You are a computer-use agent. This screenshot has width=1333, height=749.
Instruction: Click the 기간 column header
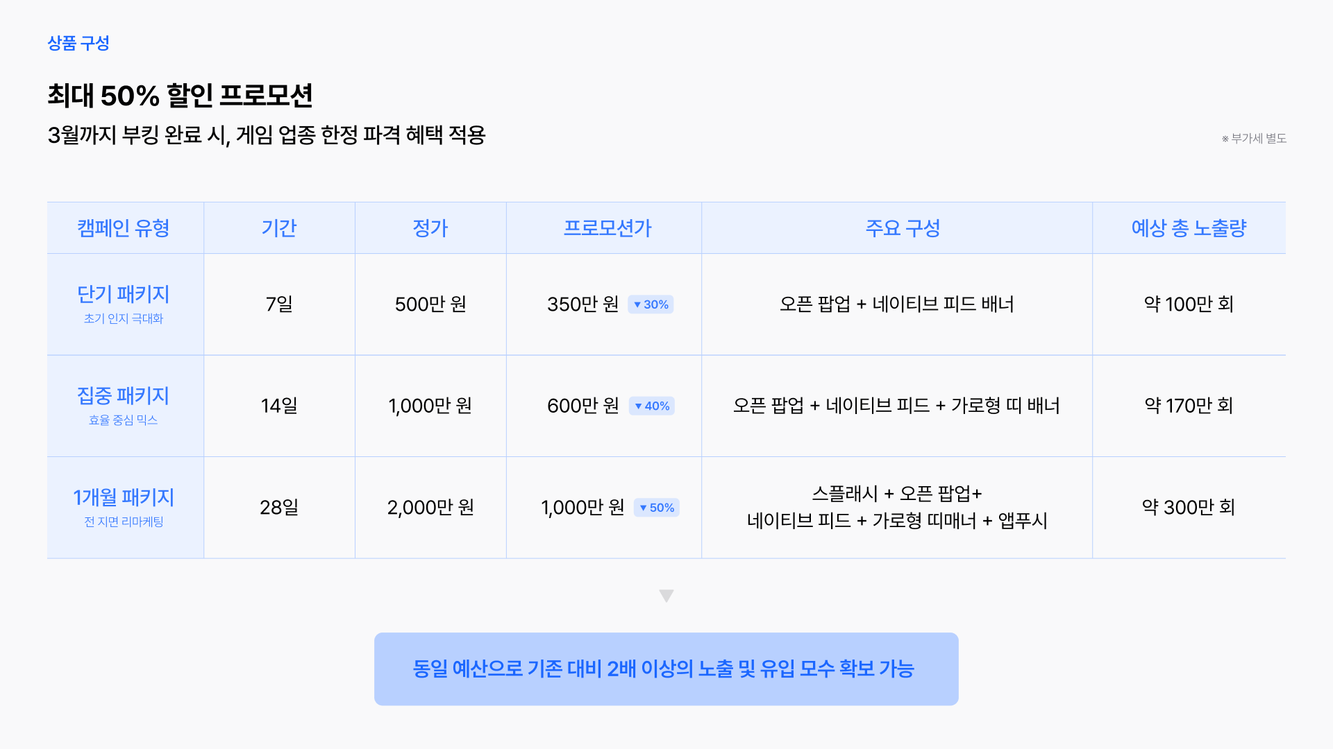point(279,228)
